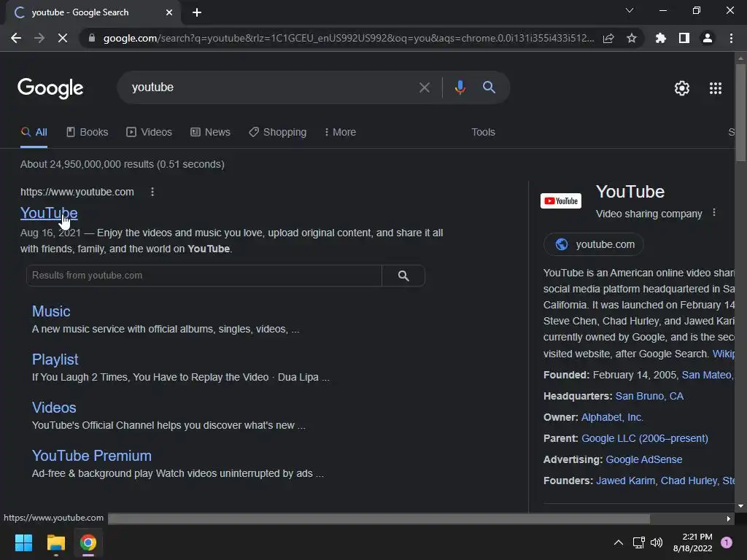Click the horizontal scrollbar right arrow
747x560 pixels.
[729, 518]
